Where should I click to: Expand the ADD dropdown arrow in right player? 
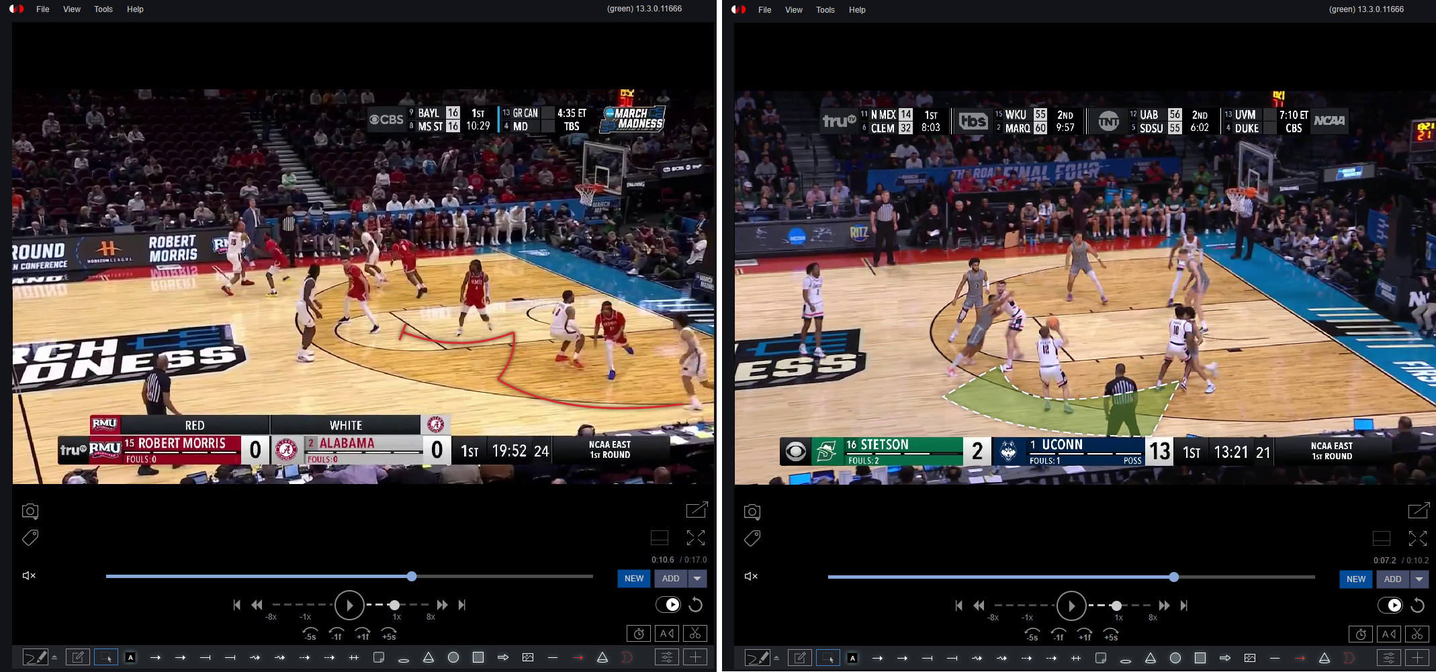[1419, 579]
